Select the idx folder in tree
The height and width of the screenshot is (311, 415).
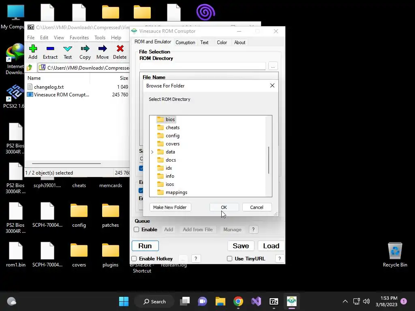(165, 168)
